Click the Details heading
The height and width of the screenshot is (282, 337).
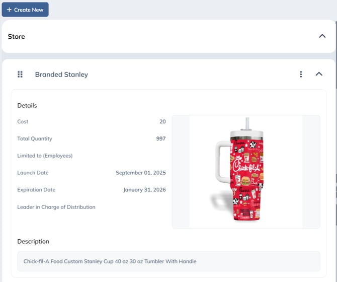(27, 106)
